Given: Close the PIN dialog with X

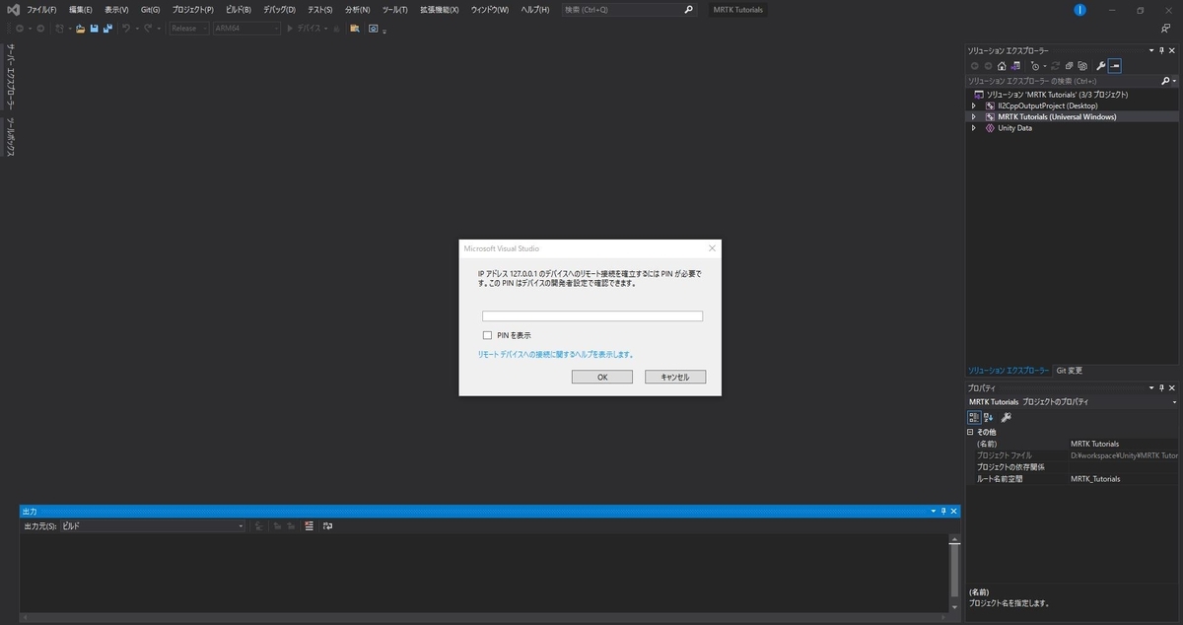Looking at the screenshot, I should [712, 248].
